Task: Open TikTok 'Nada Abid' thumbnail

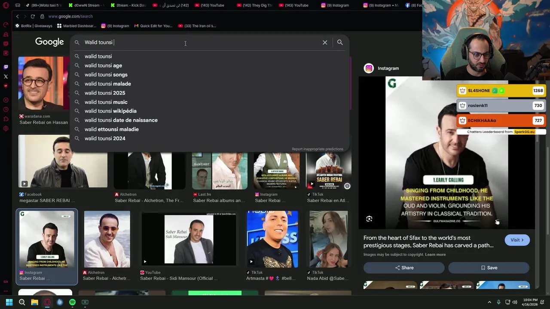Action: 328,239
